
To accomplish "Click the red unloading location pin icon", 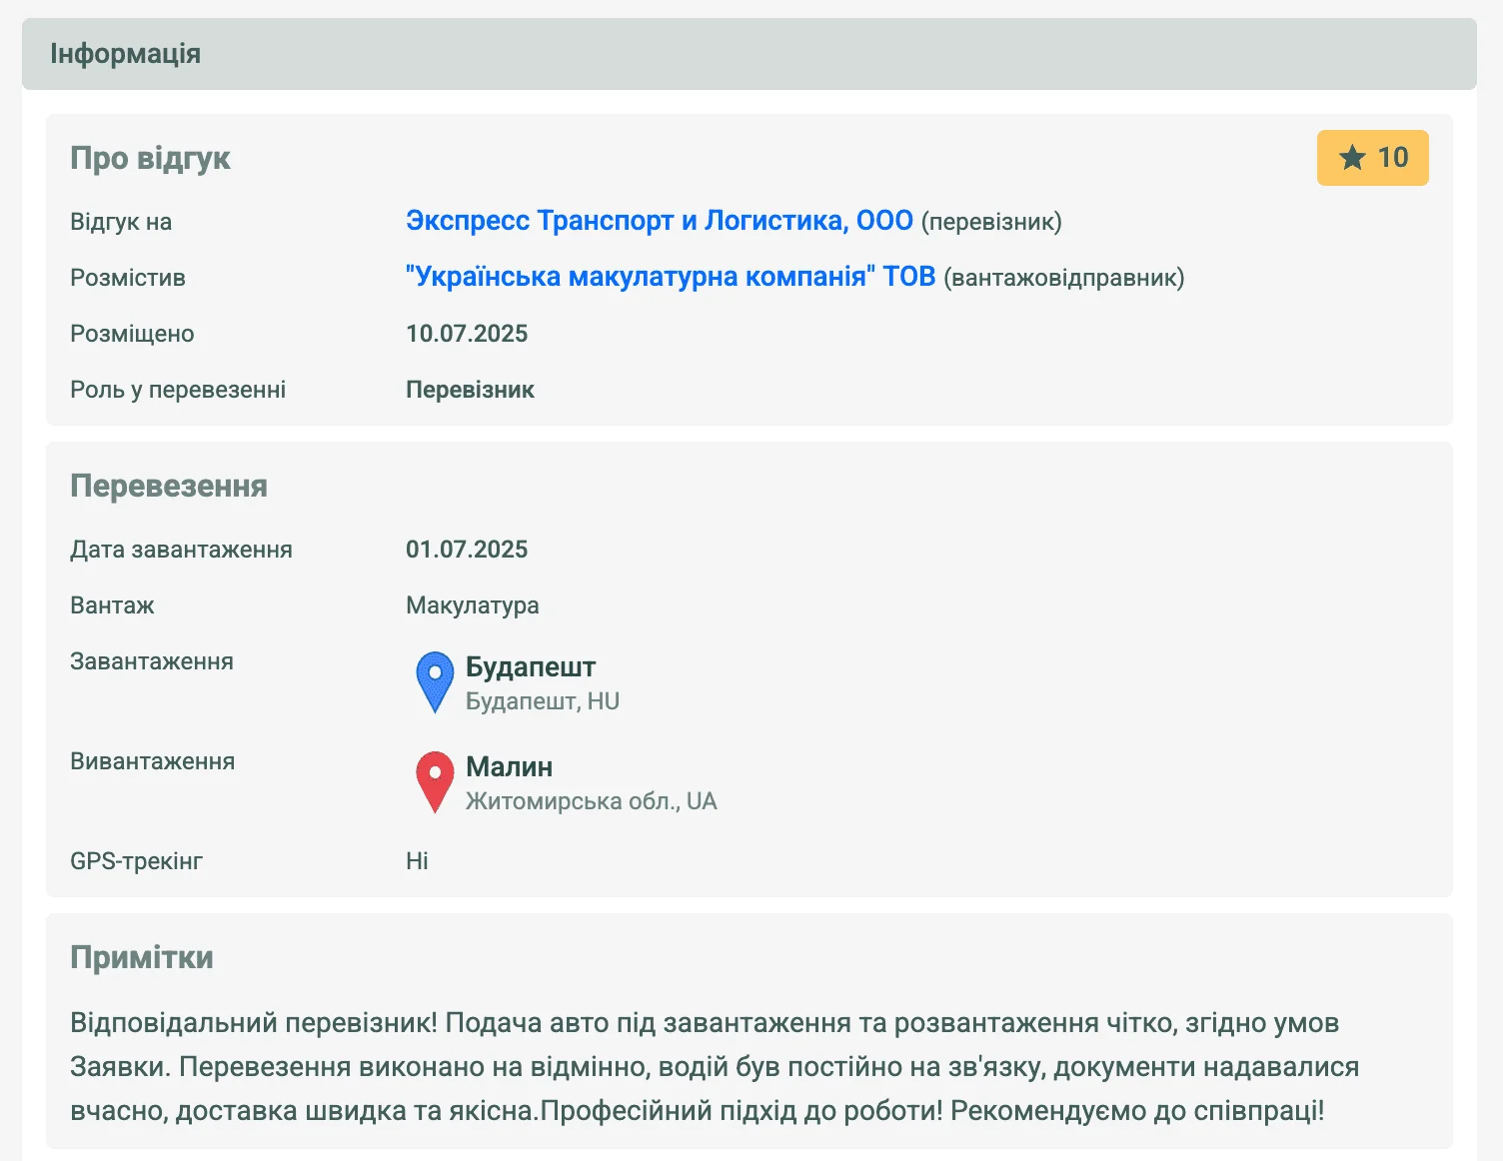I will (435, 780).
